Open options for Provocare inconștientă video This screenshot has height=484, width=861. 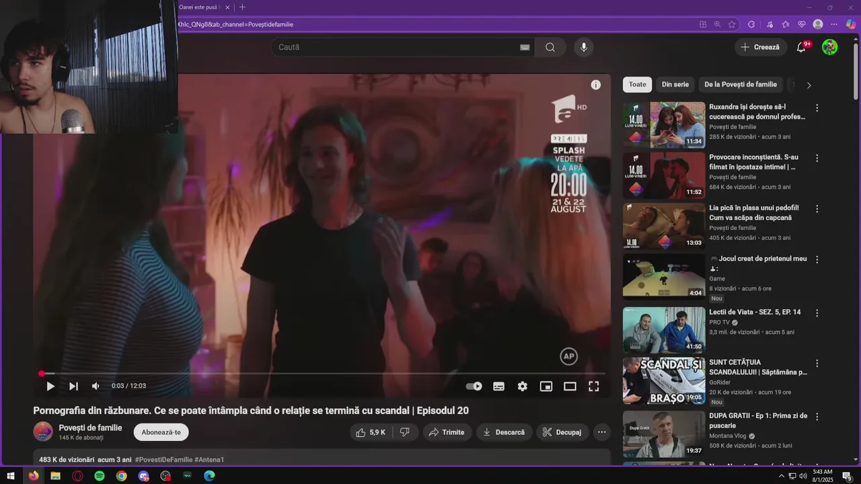pos(817,158)
